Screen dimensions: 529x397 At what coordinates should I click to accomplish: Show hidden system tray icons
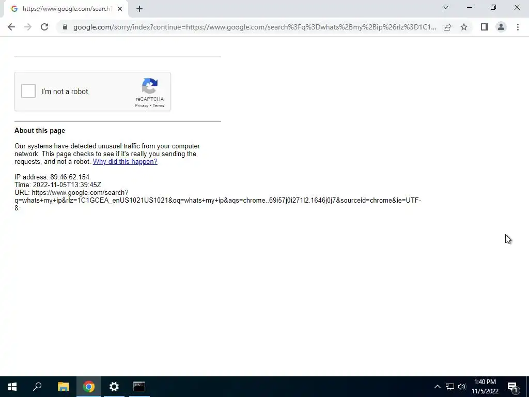[437, 387]
